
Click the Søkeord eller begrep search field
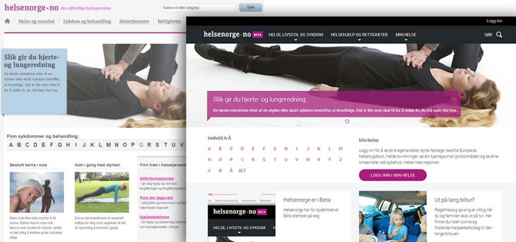click(x=199, y=8)
